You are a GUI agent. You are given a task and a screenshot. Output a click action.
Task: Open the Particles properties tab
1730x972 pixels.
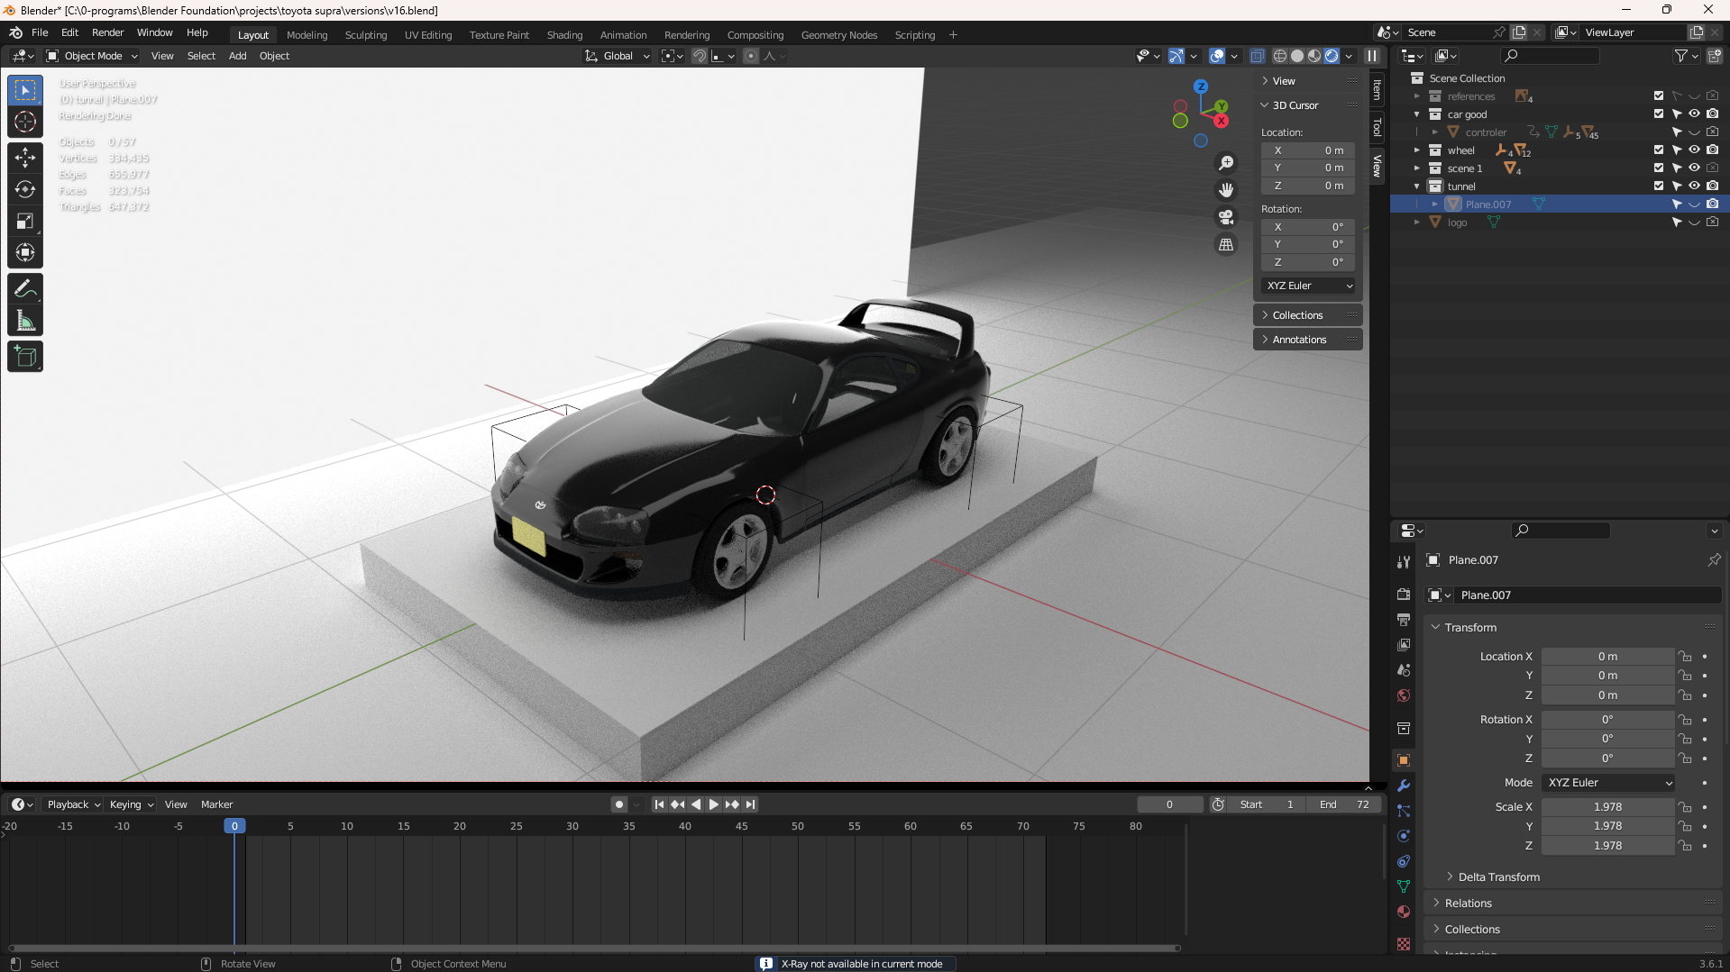1404,811
